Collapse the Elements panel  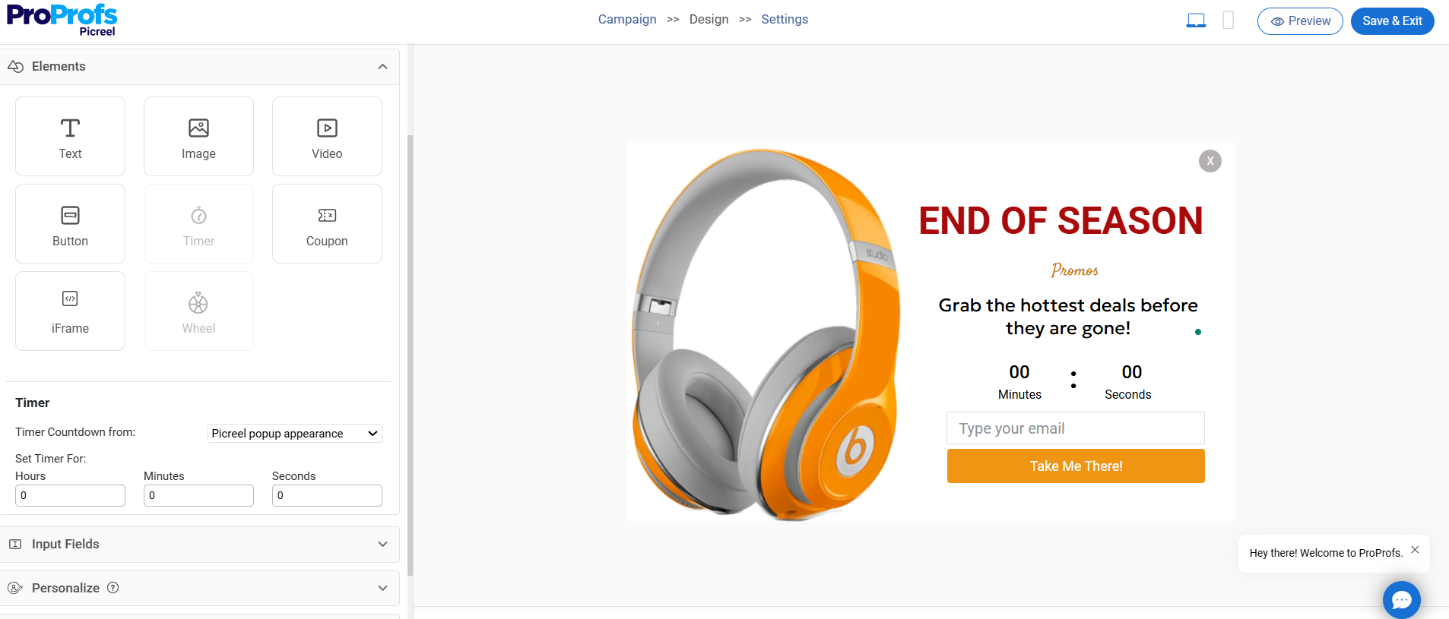point(382,67)
